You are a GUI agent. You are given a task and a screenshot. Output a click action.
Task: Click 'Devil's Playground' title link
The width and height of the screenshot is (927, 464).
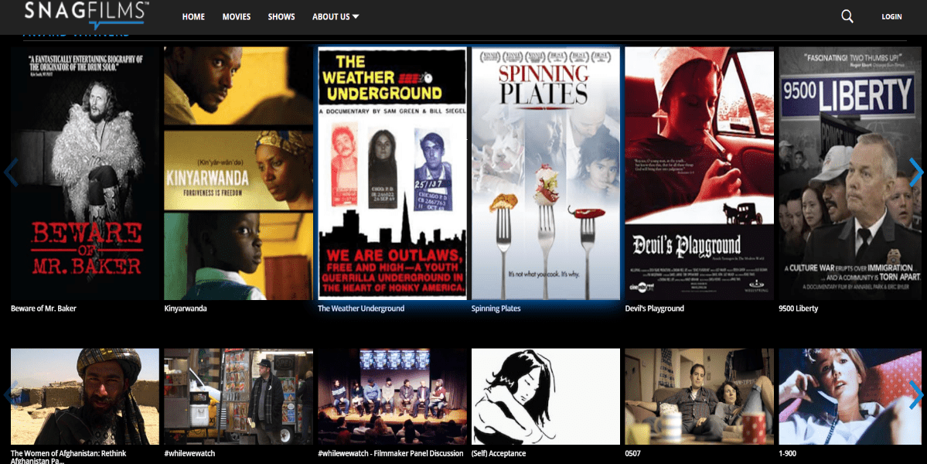[x=654, y=309]
